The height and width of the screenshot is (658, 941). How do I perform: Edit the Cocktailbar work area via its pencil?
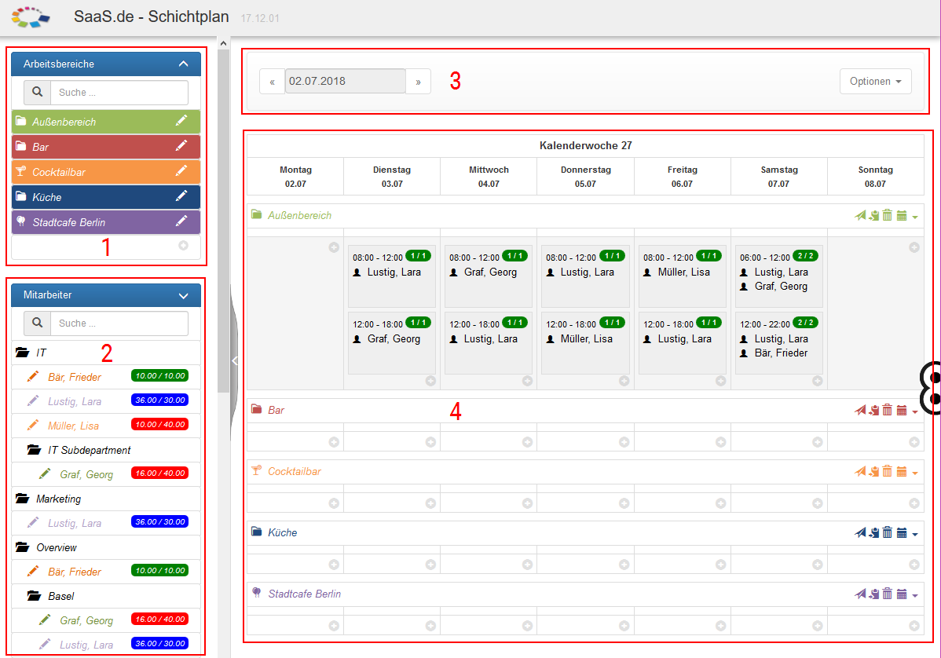(181, 171)
